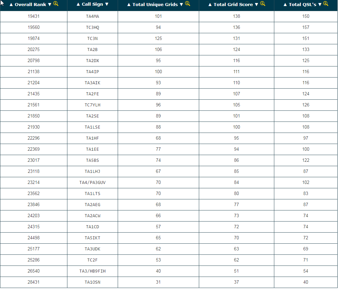The width and height of the screenshot is (338, 289).
Task: Click grid score 105 for TC7YLH
Action: click(236, 105)
